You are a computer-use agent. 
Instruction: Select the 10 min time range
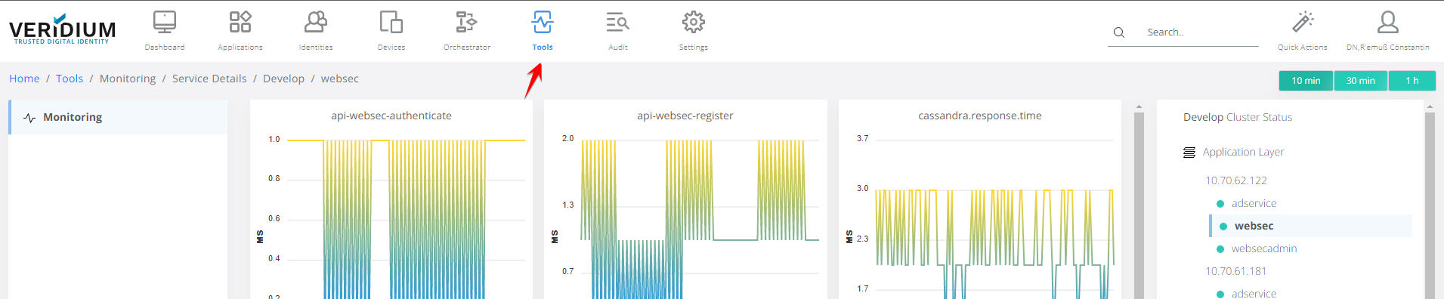point(1306,81)
